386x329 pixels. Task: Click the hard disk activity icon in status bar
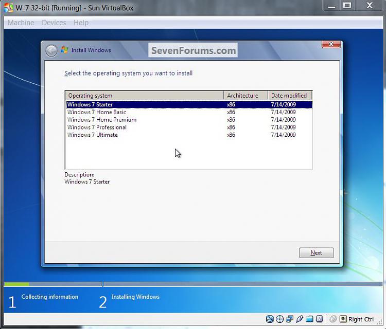[x=270, y=319]
